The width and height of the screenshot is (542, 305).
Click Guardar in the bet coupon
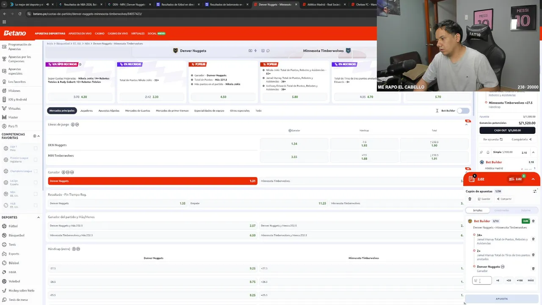(484, 199)
